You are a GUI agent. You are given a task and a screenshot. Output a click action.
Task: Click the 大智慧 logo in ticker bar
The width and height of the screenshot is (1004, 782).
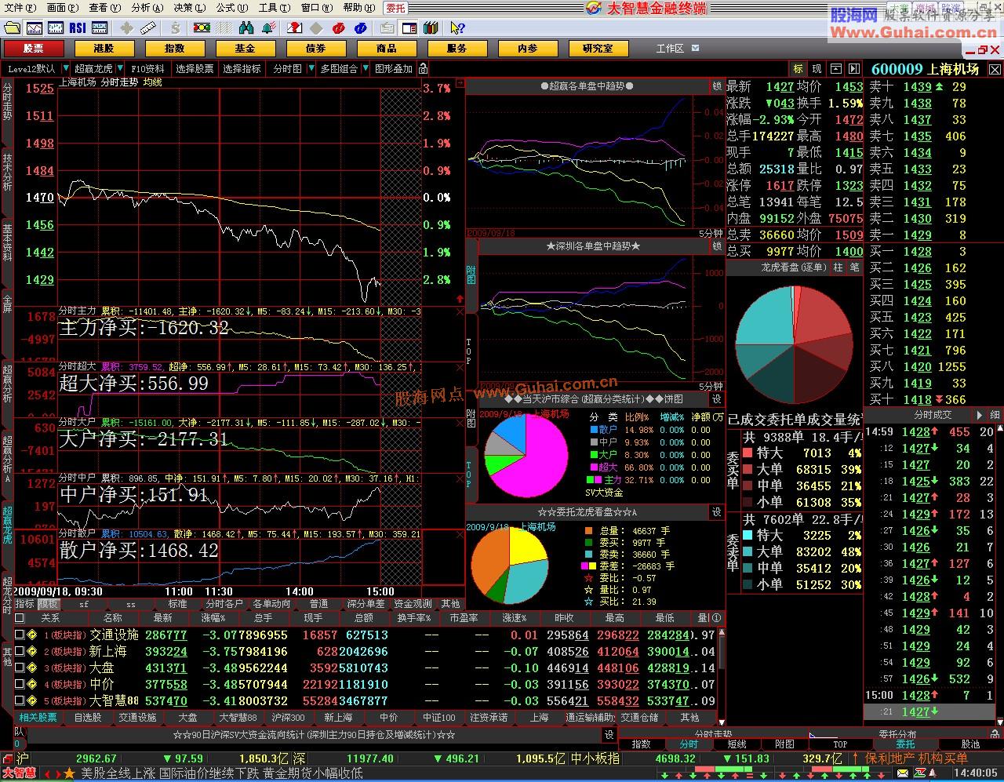coord(19,773)
